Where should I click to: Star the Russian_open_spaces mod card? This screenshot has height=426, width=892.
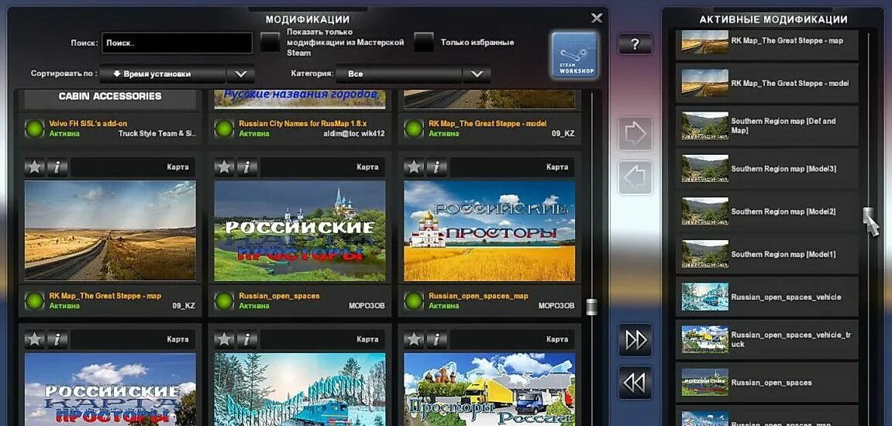(x=224, y=167)
